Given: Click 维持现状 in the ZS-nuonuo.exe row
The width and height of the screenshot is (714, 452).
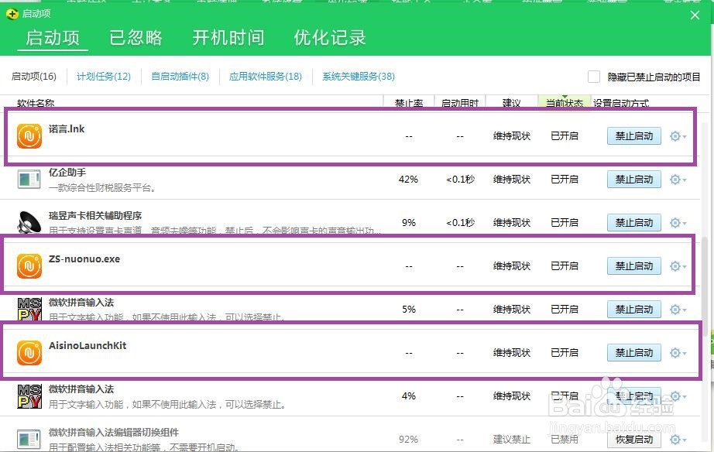Looking at the screenshot, I should point(512,265).
